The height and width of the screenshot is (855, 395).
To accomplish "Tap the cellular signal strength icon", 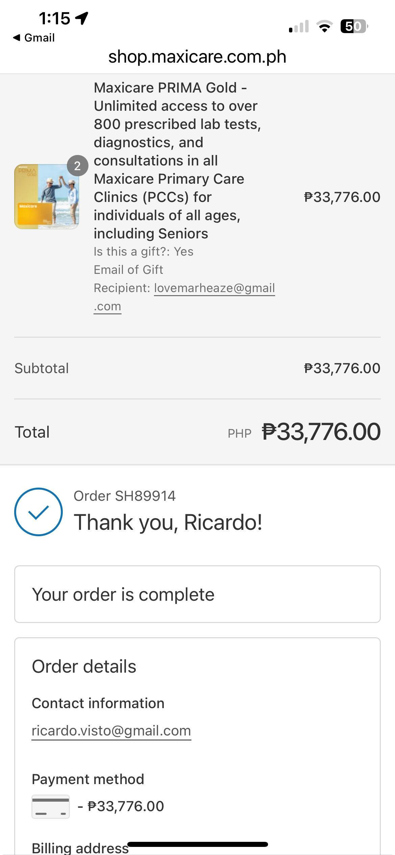I will (299, 26).
